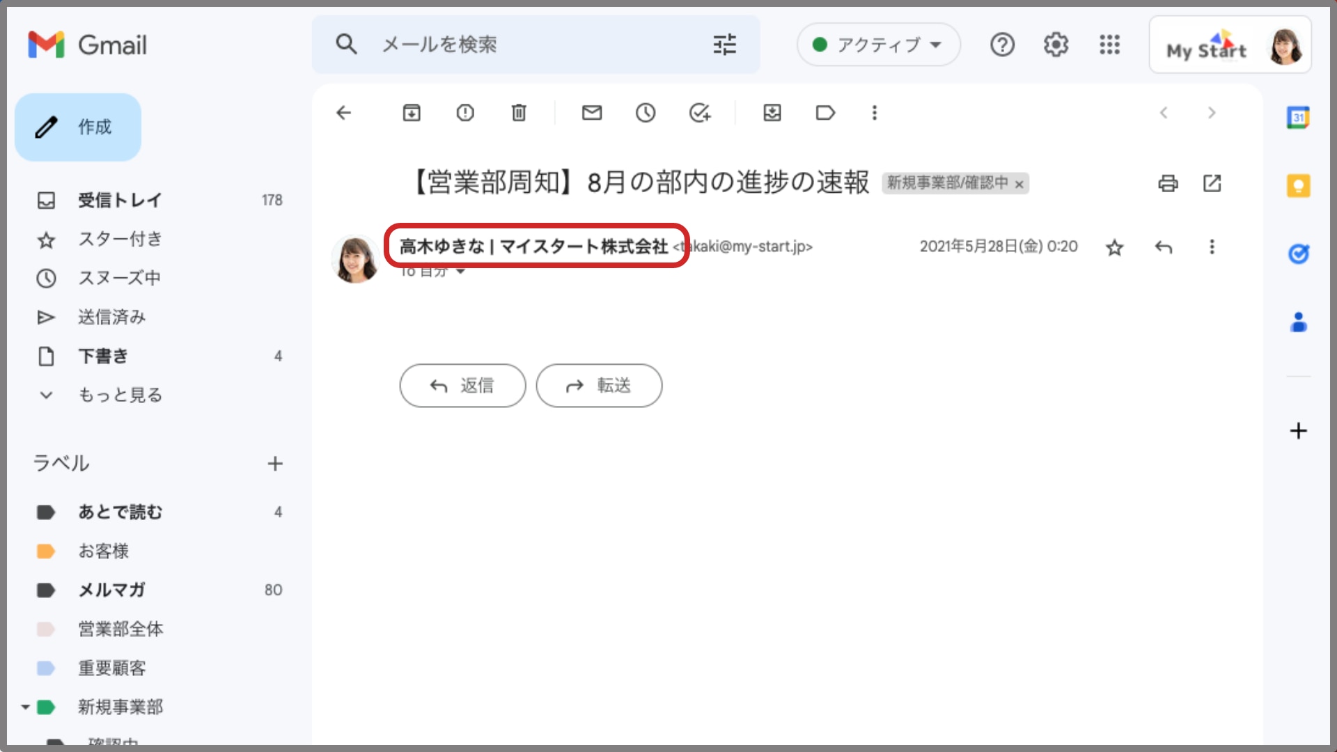Screen dimensions: 1337x752
Task: Click the add task checkmark icon
Action: (x=701, y=112)
